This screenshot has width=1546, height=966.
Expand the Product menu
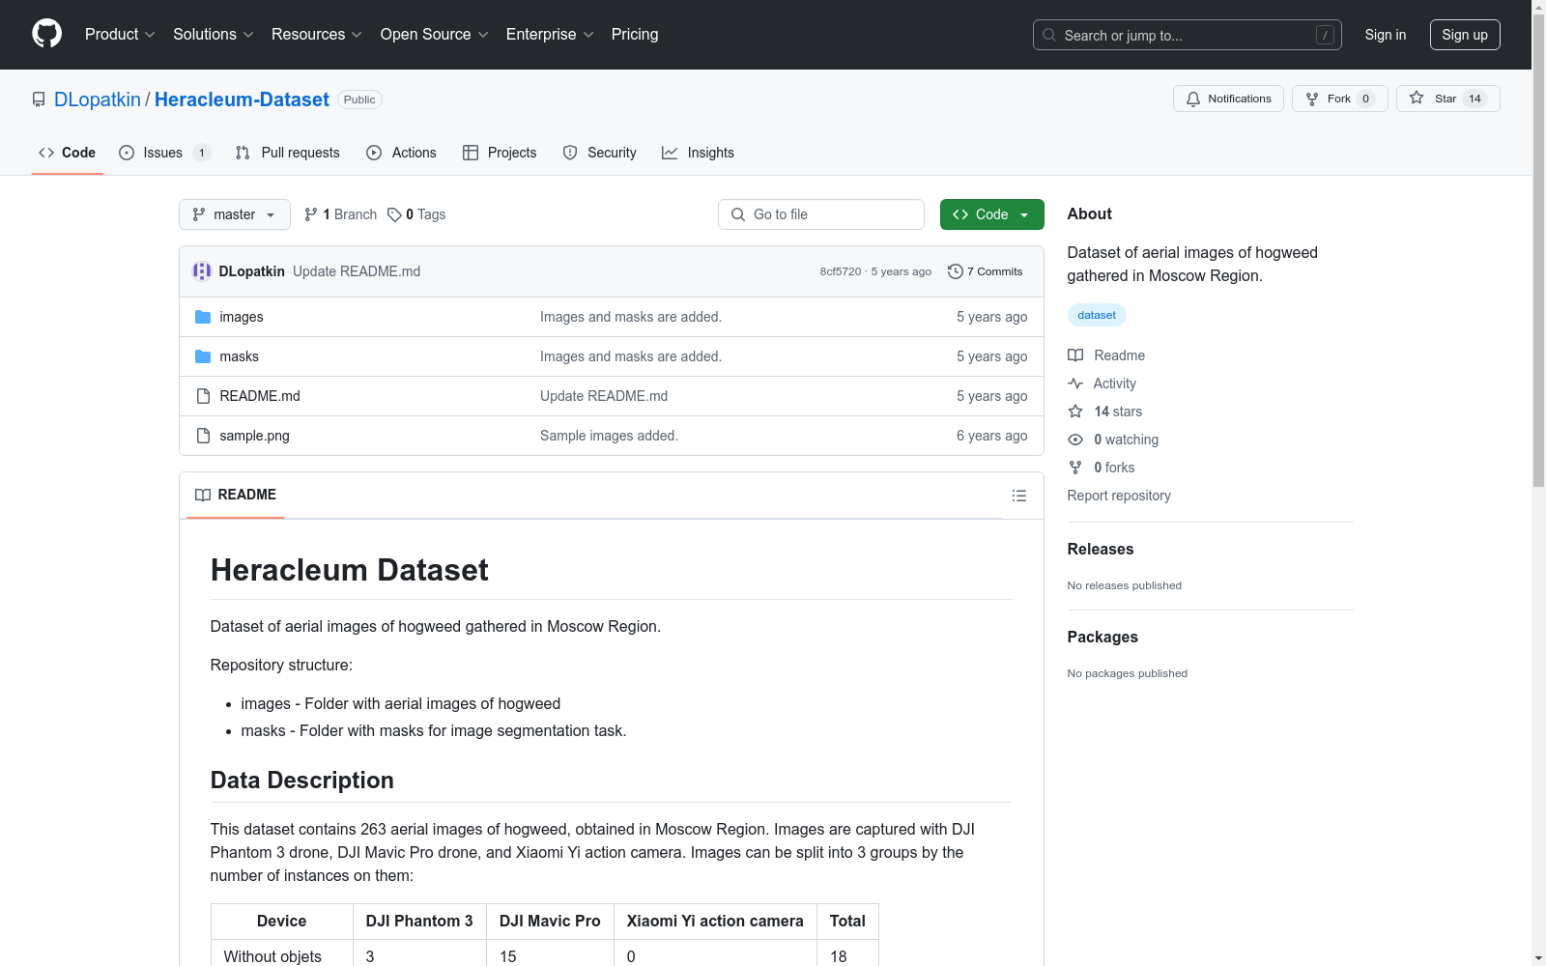point(120,34)
